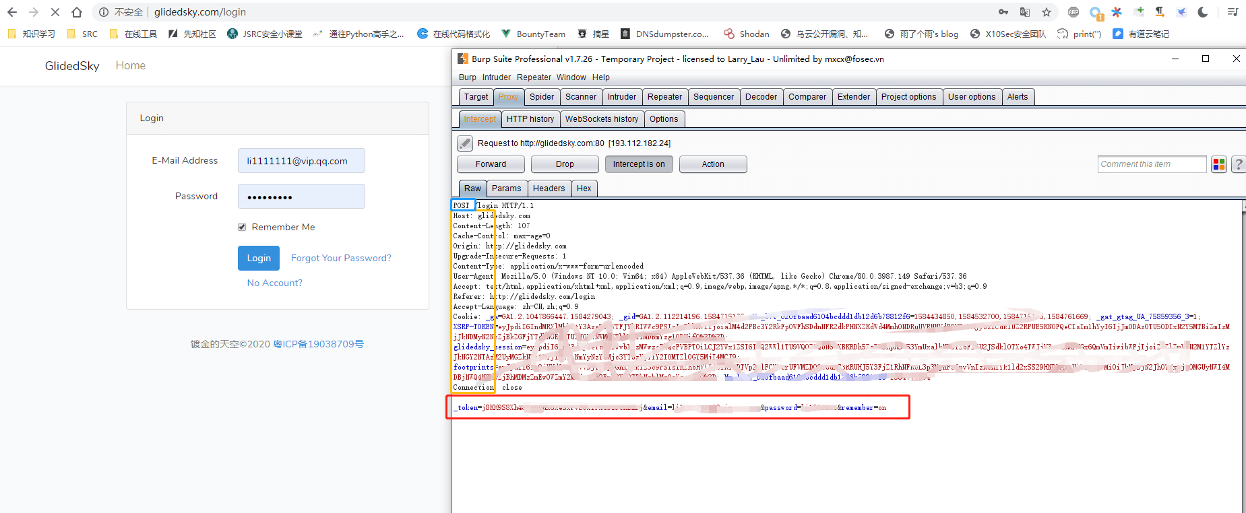Screen dimensions: 1246x513
Task: Open the WebSockets history sub-tab
Action: (x=602, y=119)
